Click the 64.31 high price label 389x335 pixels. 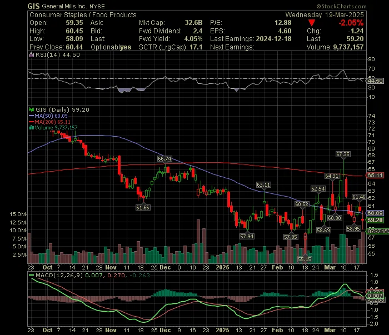(332, 176)
